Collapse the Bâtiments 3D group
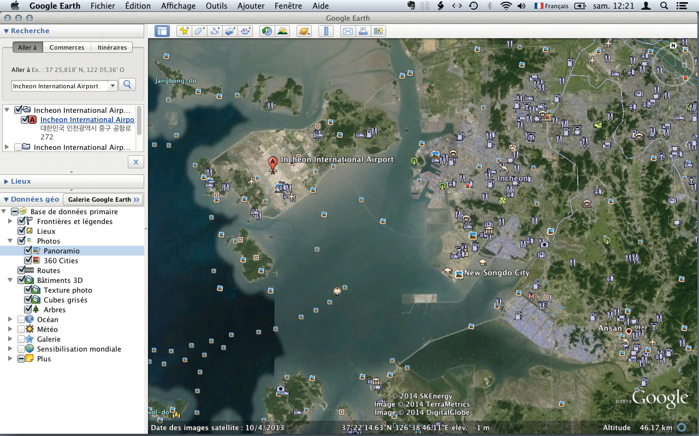The width and height of the screenshot is (699, 436). click(10, 281)
